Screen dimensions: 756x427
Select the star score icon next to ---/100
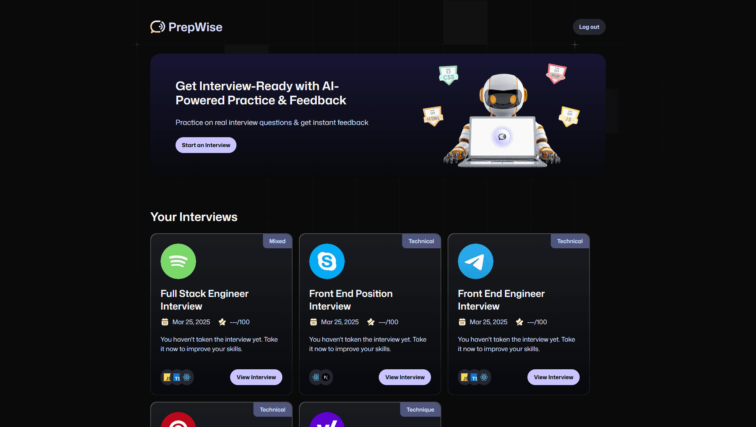tap(222, 322)
